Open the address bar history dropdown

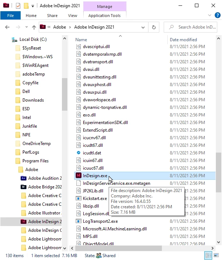(x=143, y=27)
